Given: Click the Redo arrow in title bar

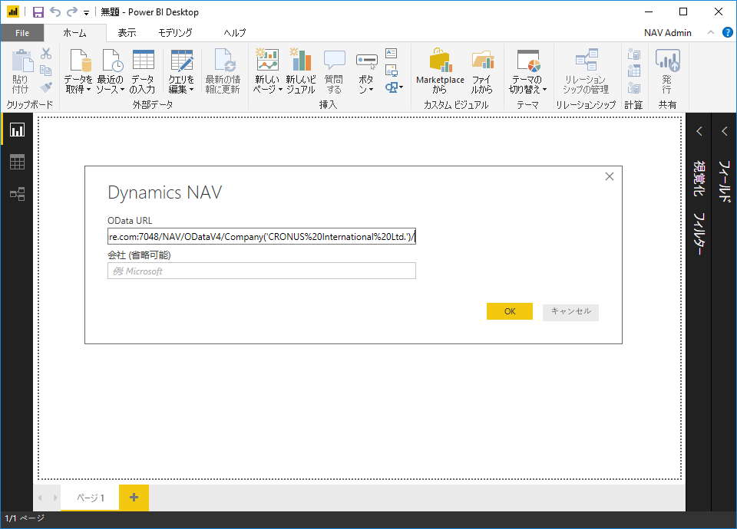Looking at the screenshot, I should (x=72, y=11).
